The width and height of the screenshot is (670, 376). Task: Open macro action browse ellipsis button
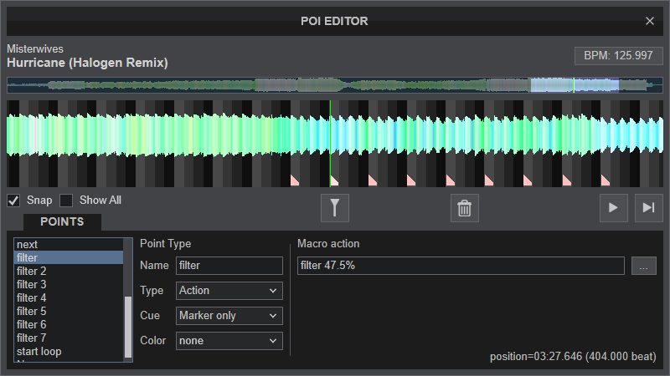point(643,266)
